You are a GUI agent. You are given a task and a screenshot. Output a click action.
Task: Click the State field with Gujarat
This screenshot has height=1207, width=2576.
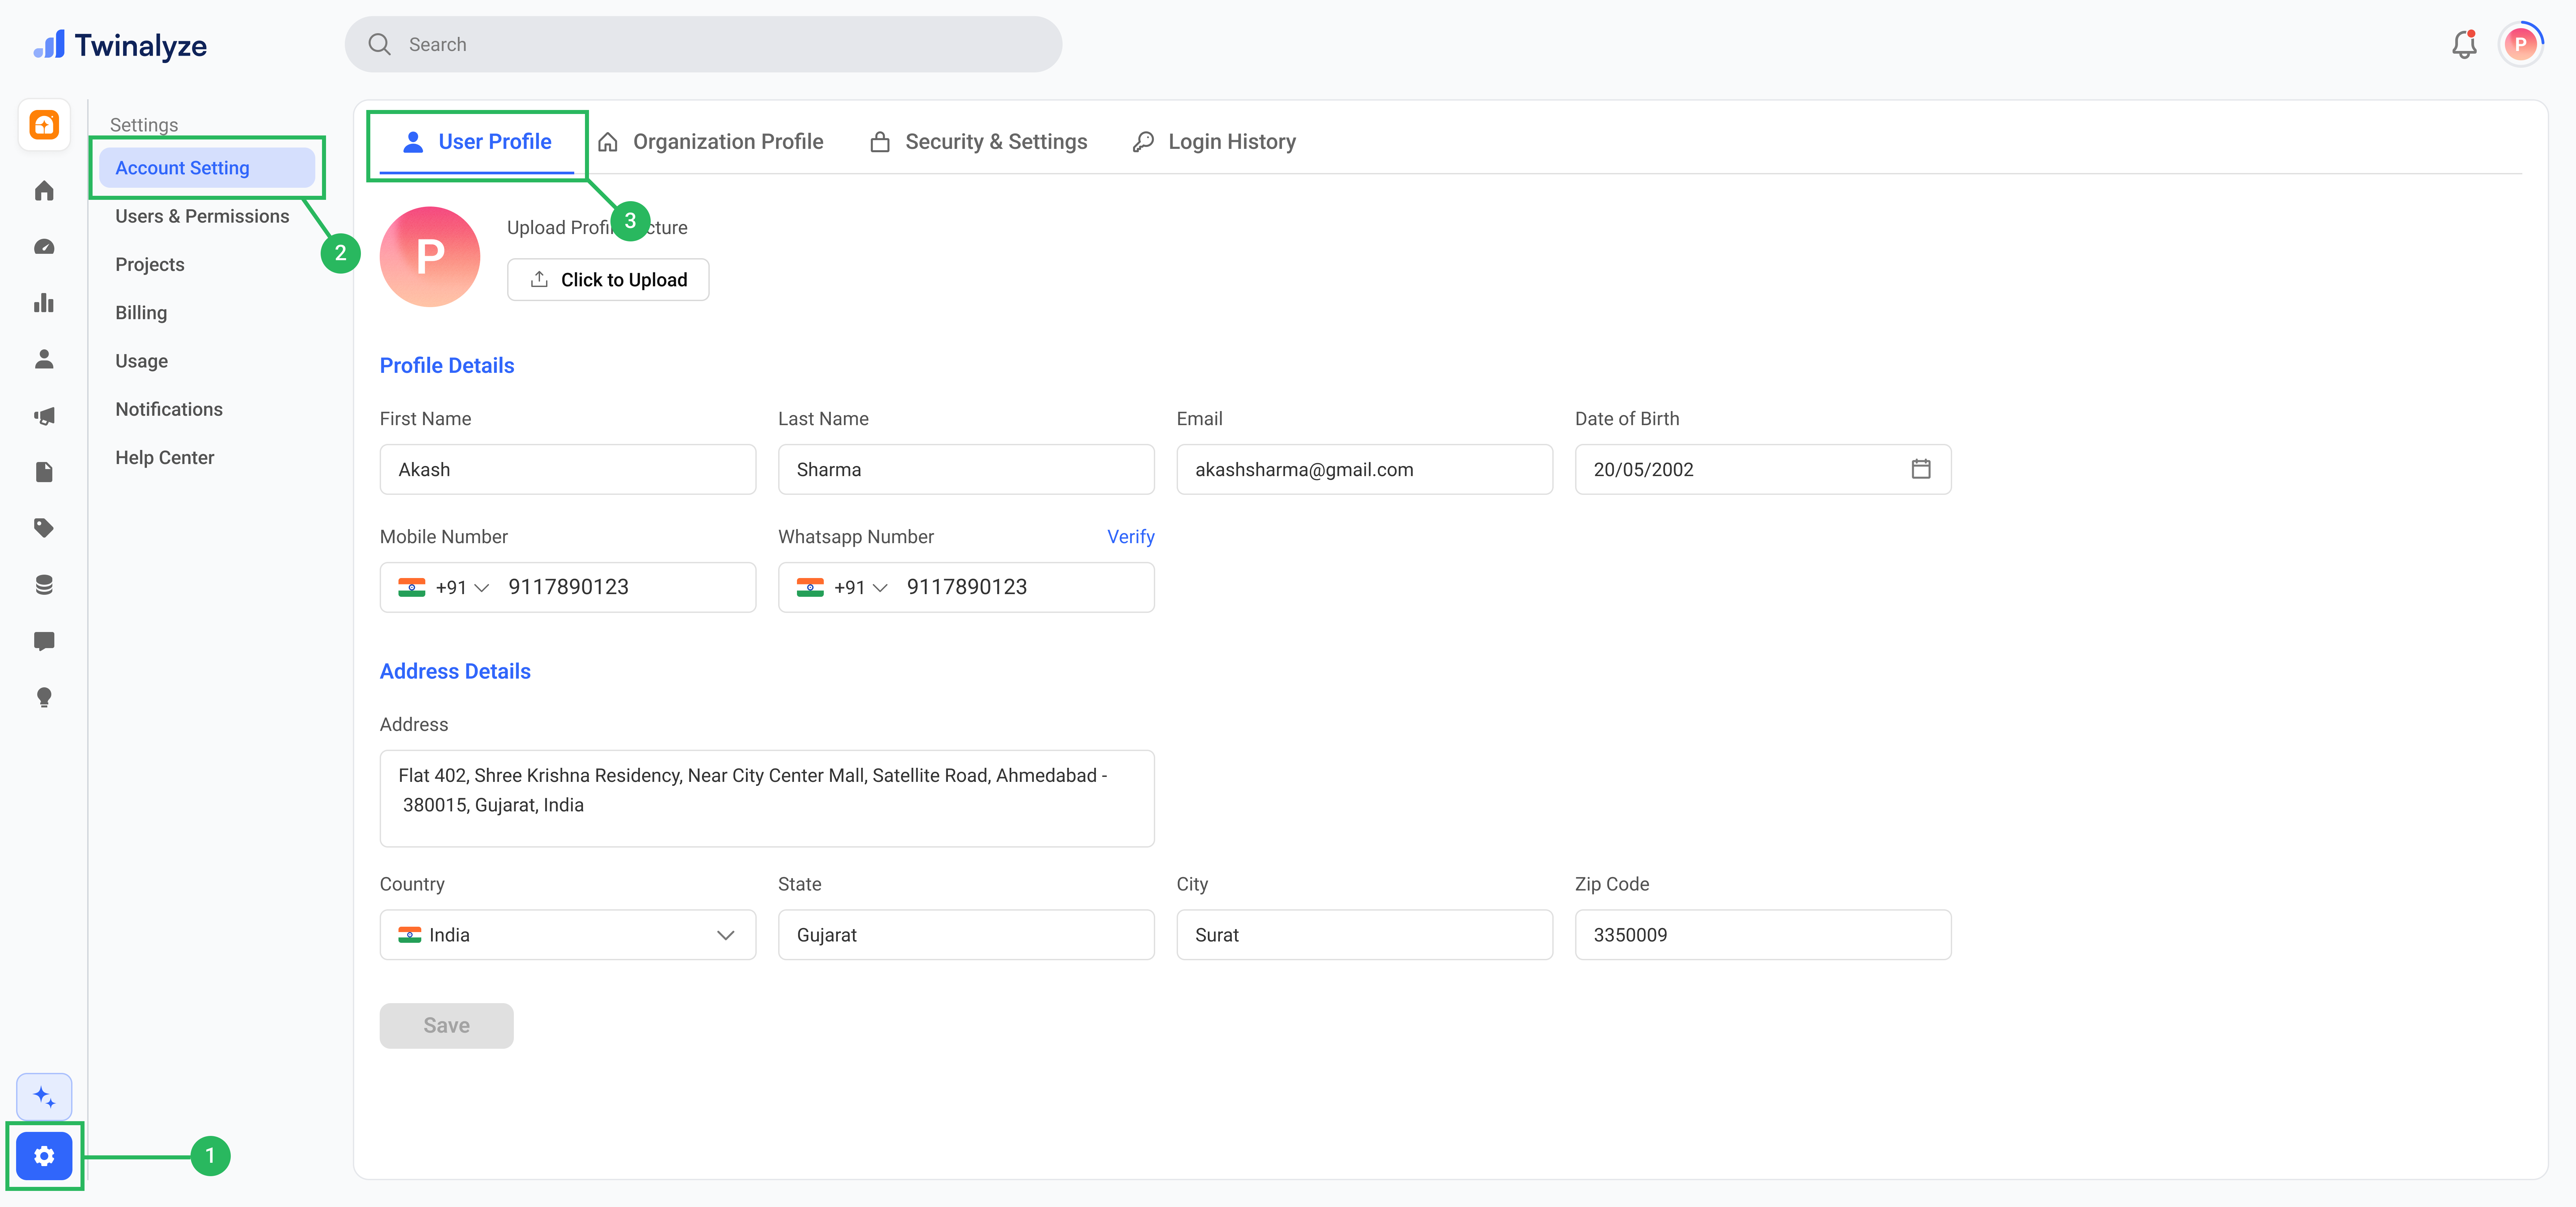tap(966, 935)
